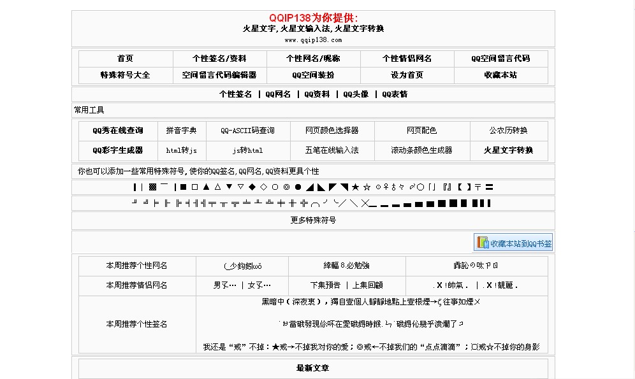Click 收藏本站 in the navigation table

click(x=500, y=75)
